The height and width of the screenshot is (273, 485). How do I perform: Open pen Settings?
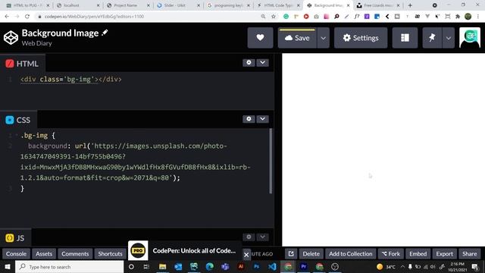tap(361, 38)
